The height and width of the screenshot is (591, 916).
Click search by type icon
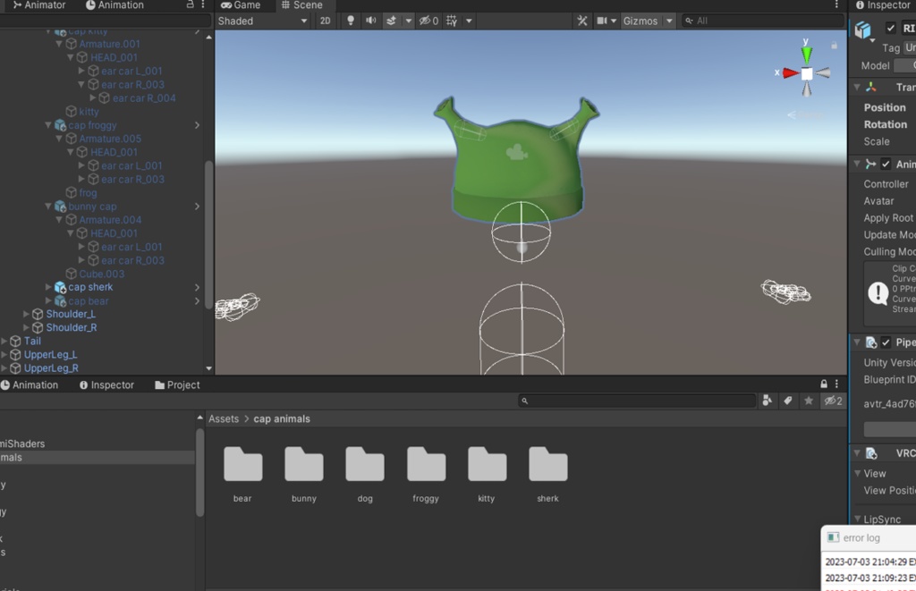pyautogui.click(x=767, y=401)
